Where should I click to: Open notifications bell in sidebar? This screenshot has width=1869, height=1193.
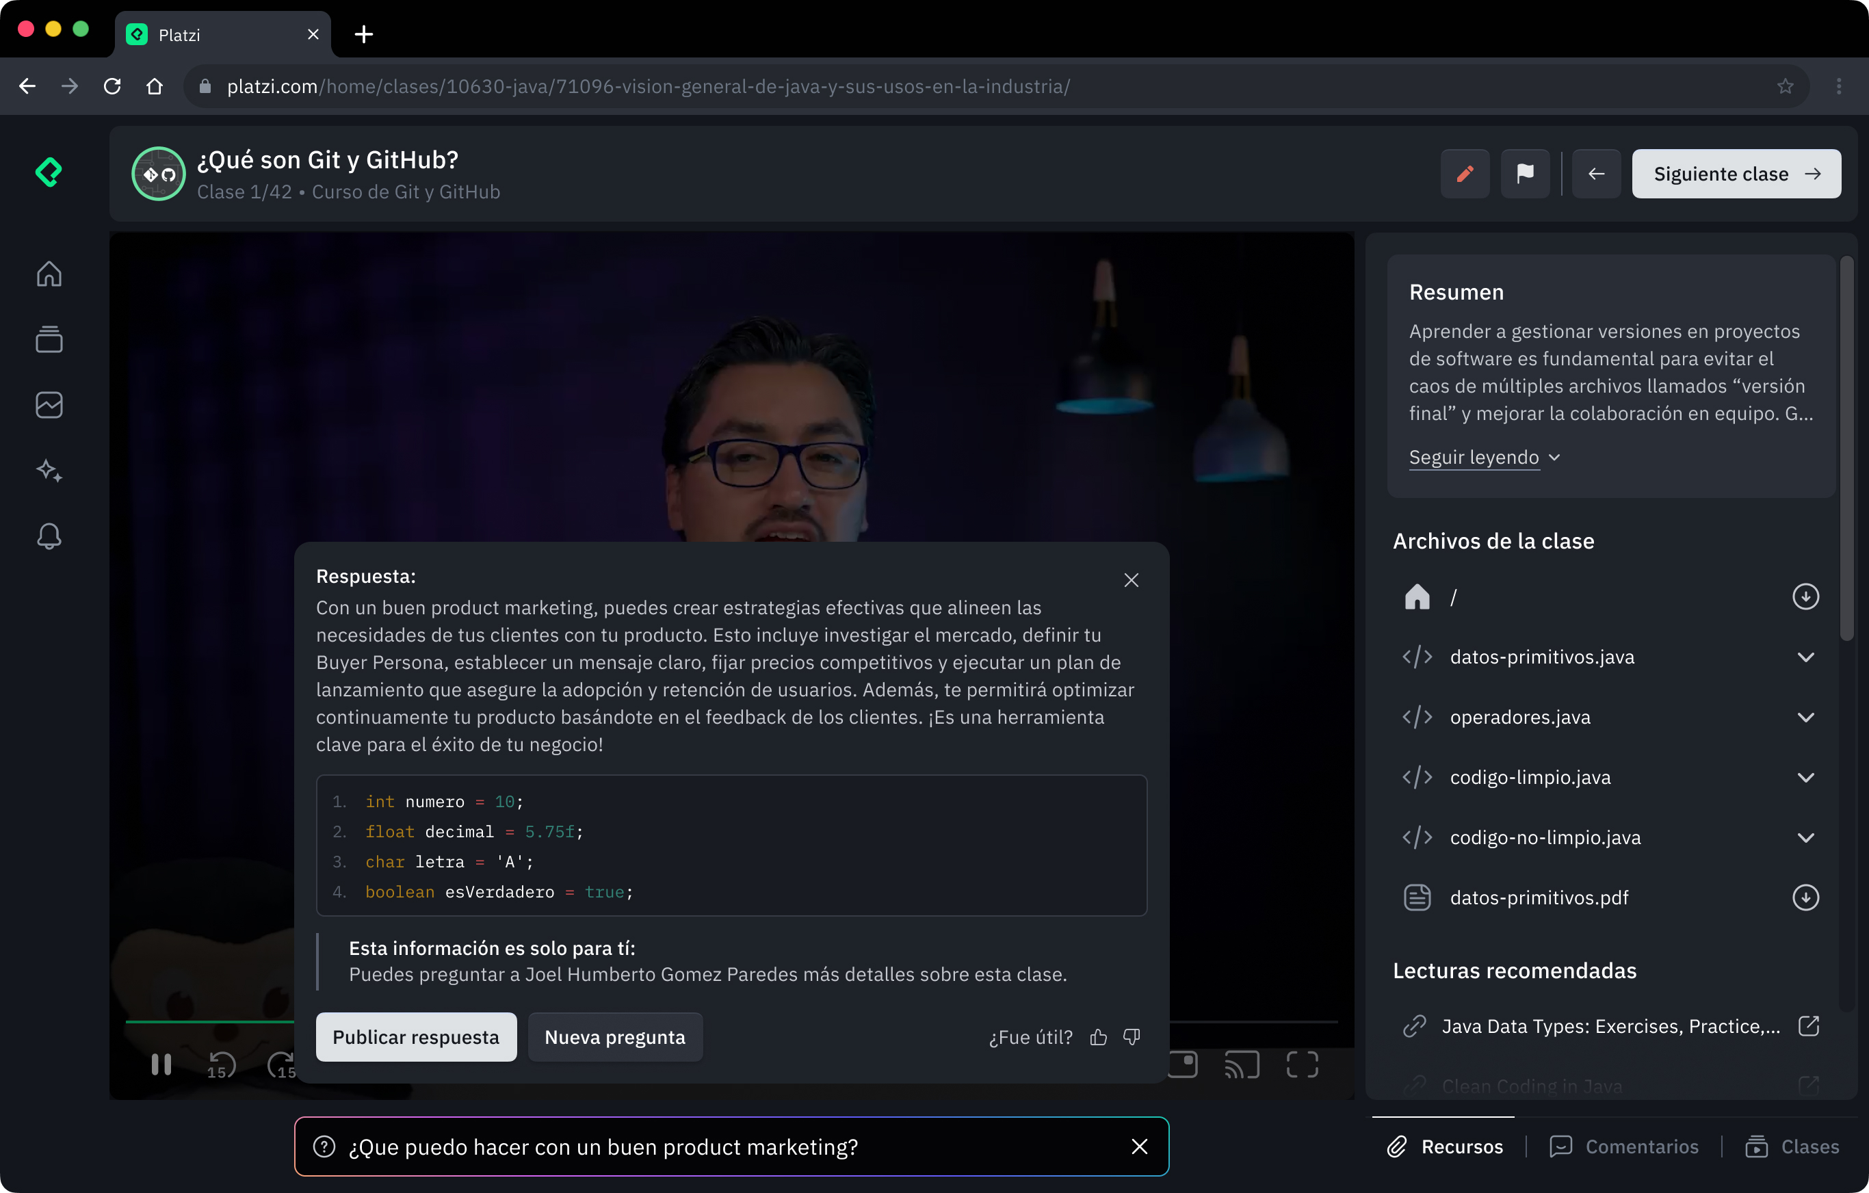(49, 536)
